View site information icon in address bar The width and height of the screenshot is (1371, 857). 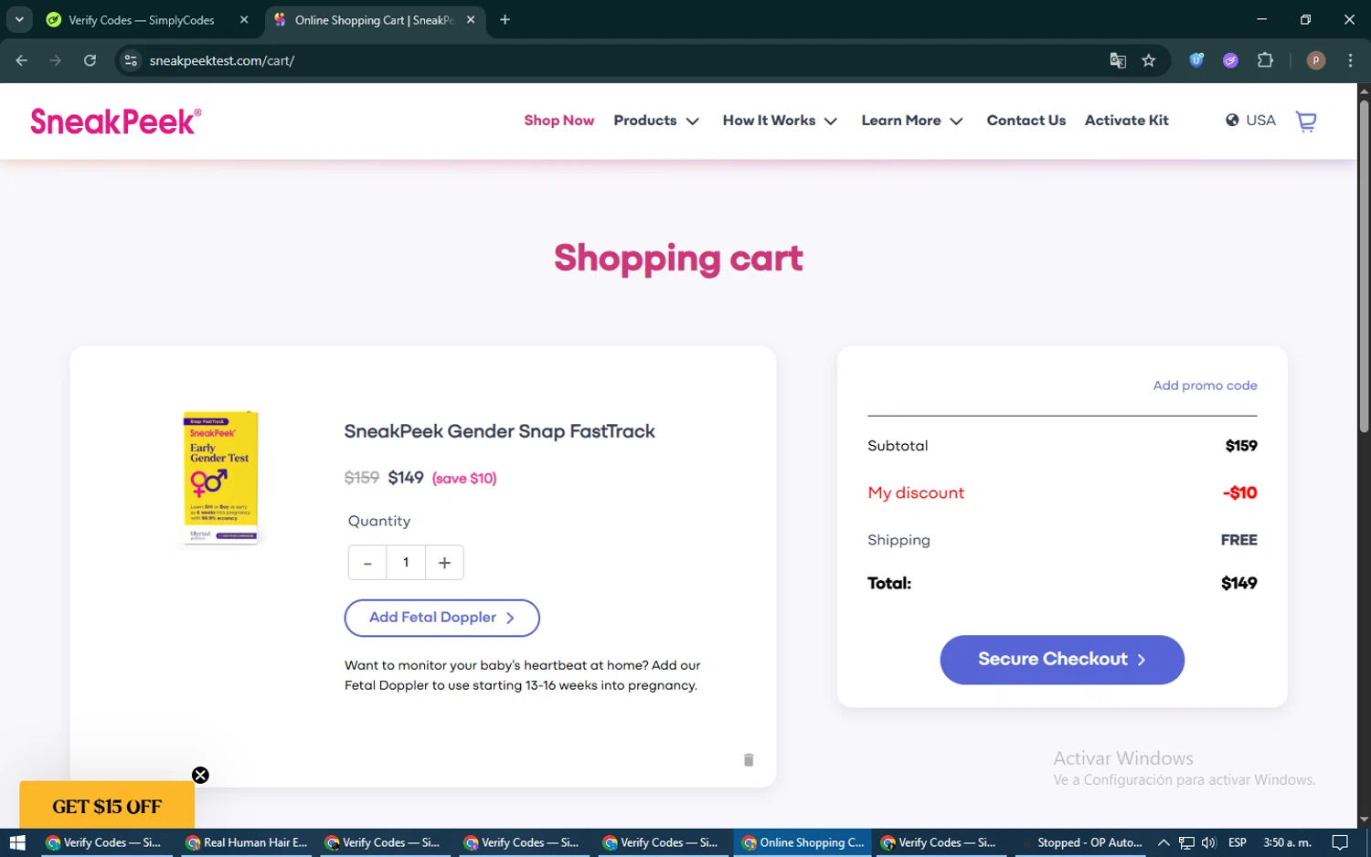(x=131, y=60)
